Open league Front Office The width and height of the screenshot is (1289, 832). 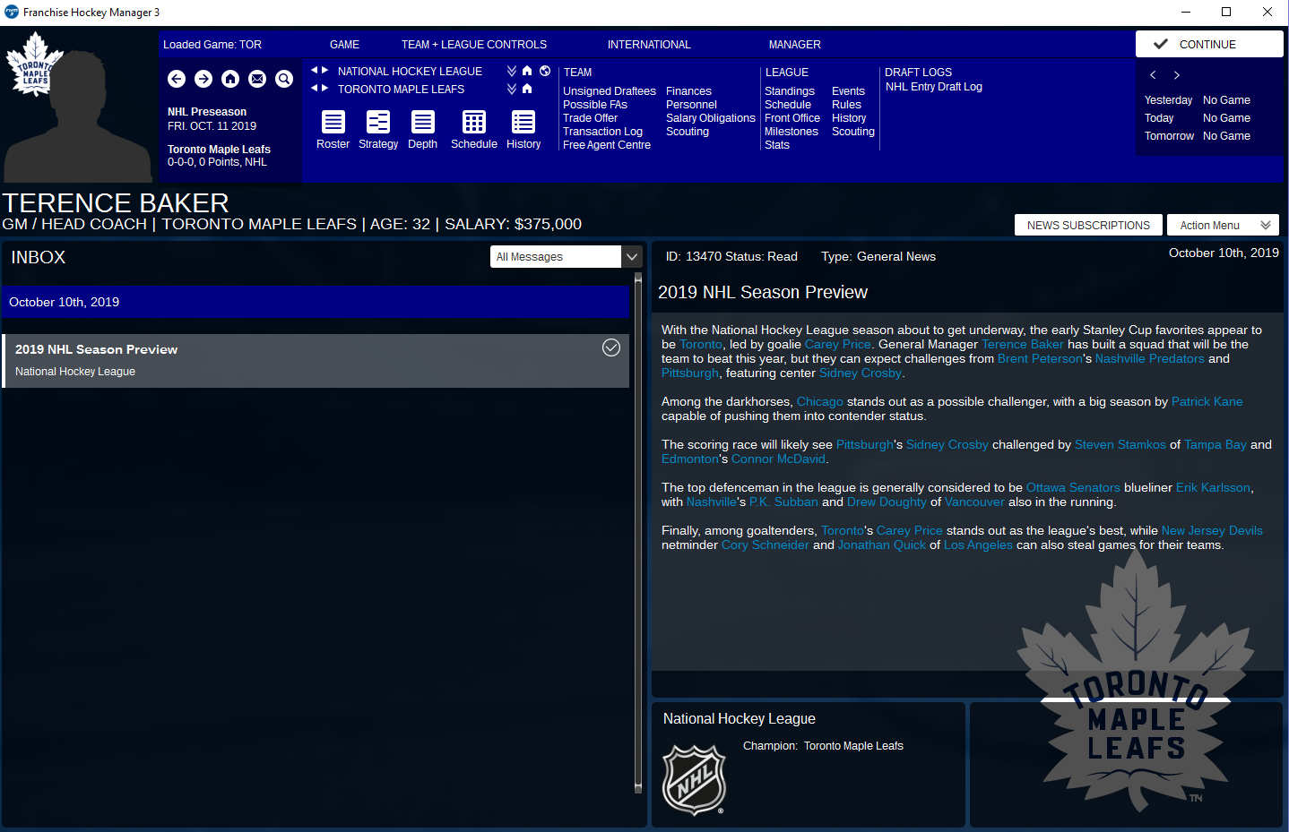[x=792, y=118]
